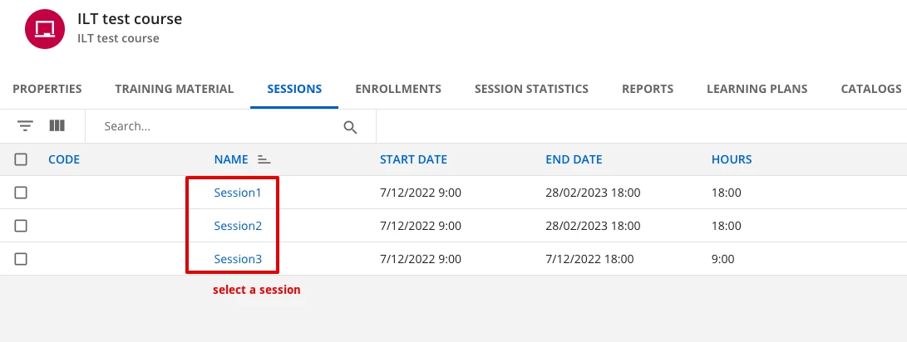Screen dimensions: 907x342
Task: Tick the checkbox for the Session3 row
Action: click(x=21, y=259)
